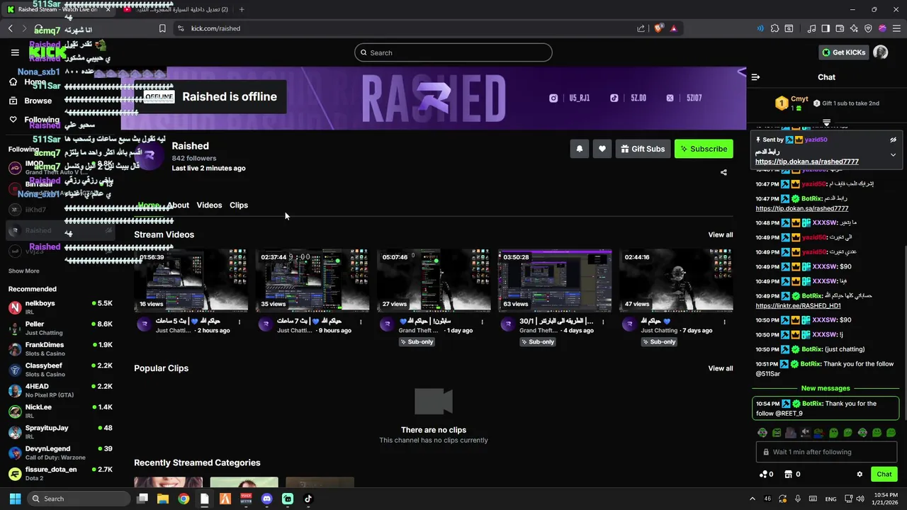The height and width of the screenshot is (510, 907).
Task: Open the KICKs points balance icon
Action: [766, 475]
